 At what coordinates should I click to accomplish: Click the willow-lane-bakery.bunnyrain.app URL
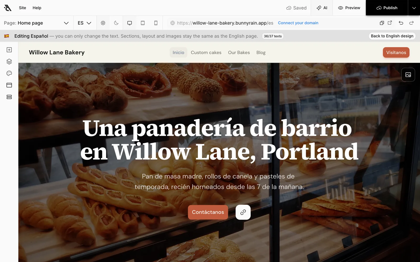pyautogui.click(x=225, y=23)
